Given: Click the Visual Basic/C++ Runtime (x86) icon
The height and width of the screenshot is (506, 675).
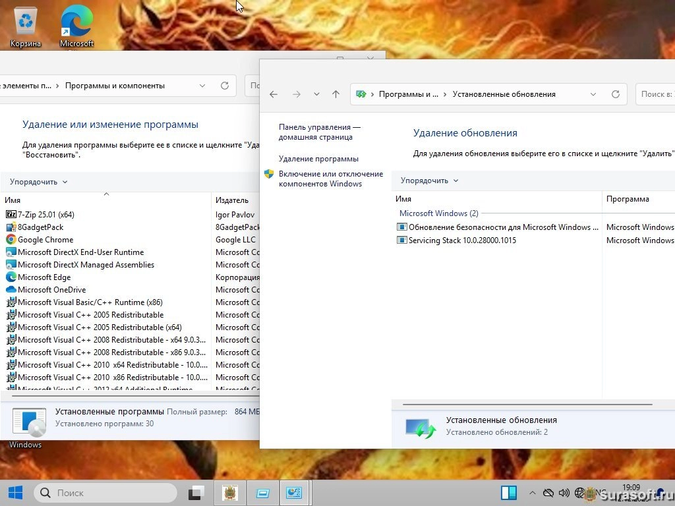Looking at the screenshot, I should click(11, 302).
